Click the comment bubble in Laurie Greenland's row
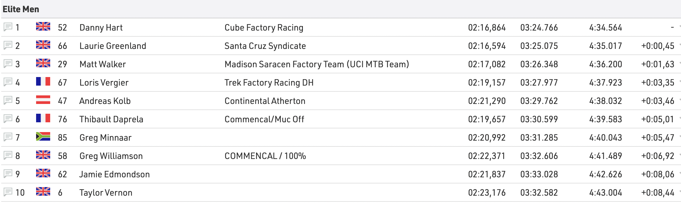 coord(8,46)
